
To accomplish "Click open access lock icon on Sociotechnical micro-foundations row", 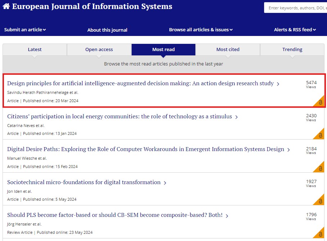I will tap(320, 201).
